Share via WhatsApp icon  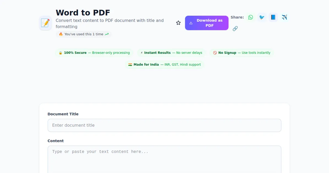point(251,17)
